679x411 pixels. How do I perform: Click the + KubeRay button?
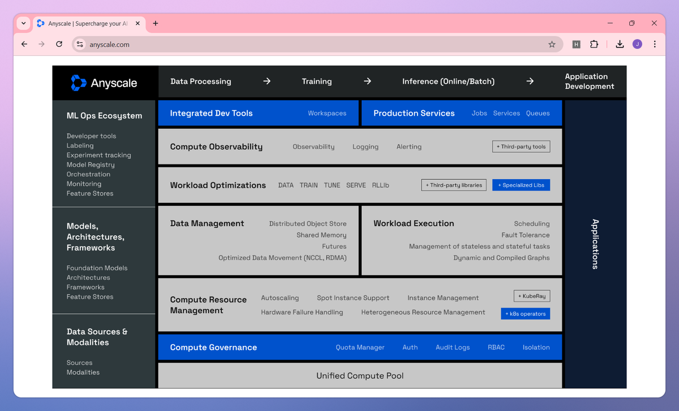pos(532,296)
